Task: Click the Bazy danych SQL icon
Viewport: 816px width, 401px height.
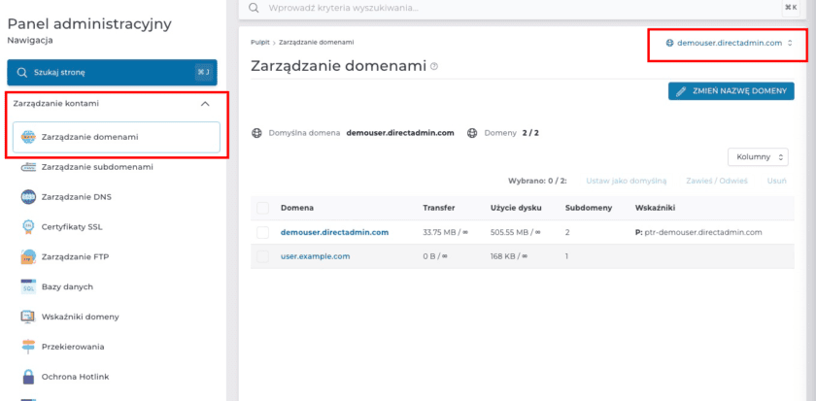Action: (28, 286)
